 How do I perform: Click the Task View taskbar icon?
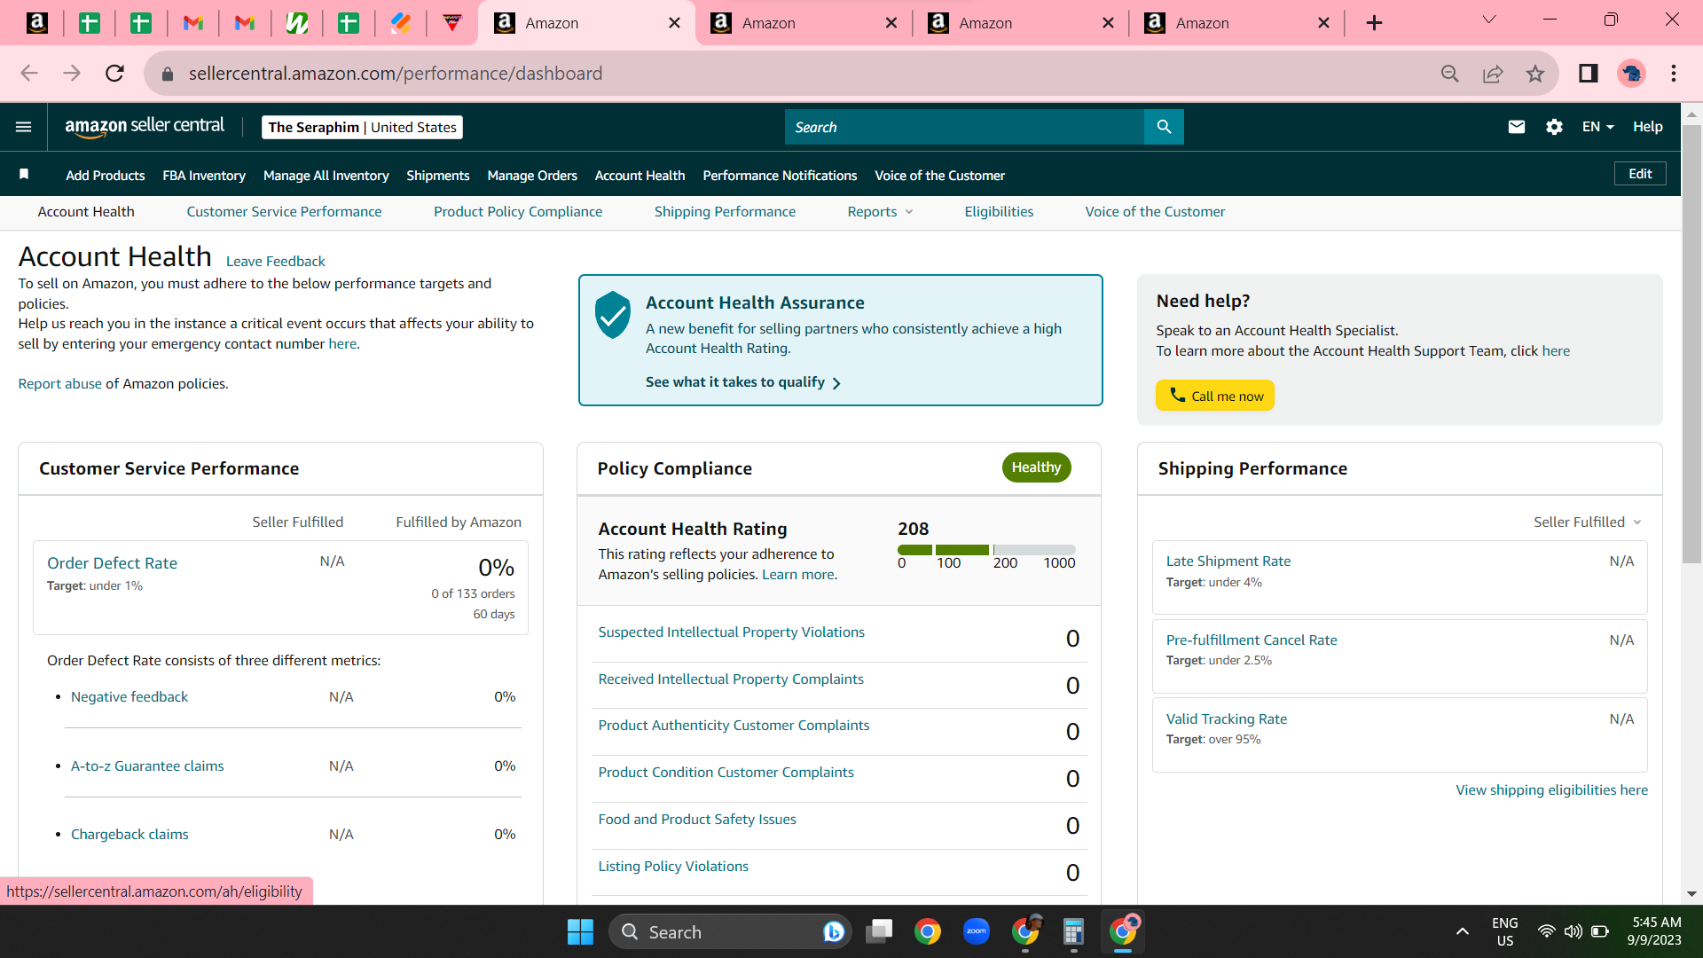879,931
